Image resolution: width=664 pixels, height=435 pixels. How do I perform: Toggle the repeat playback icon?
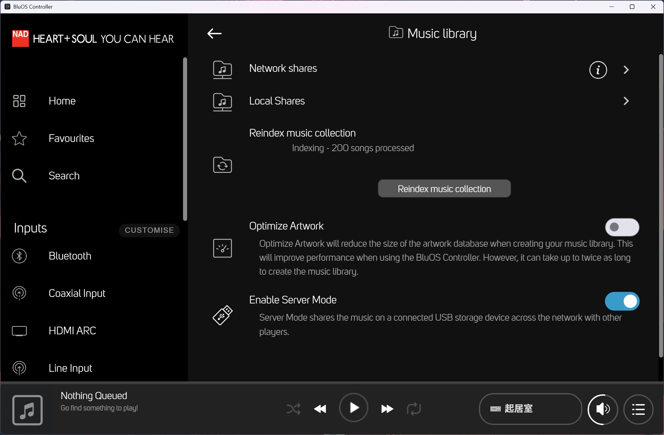point(414,409)
